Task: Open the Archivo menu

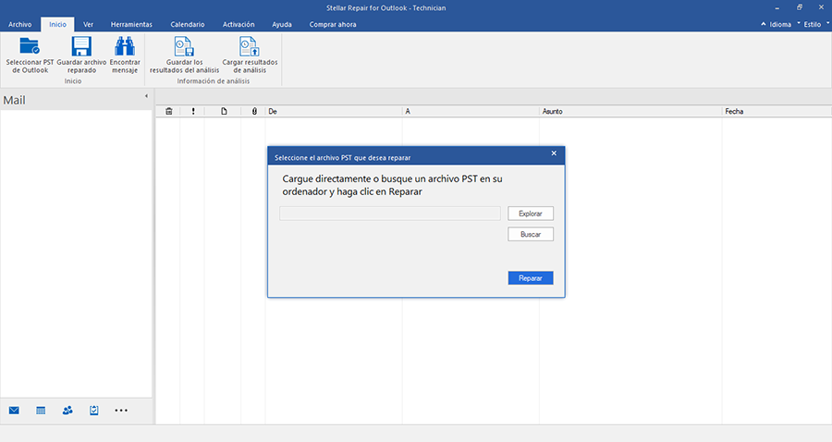Action: [x=19, y=24]
